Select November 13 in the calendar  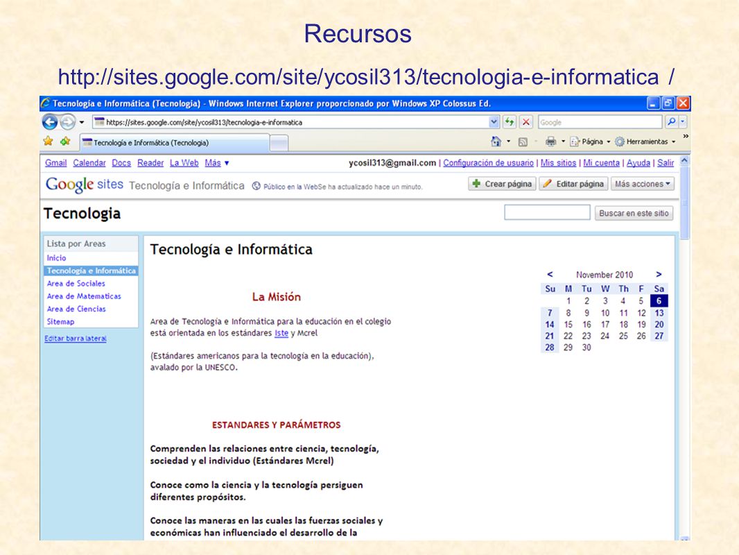pyautogui.click(x=659, y=313)
